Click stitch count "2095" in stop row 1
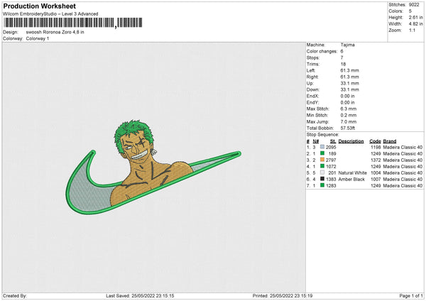 331,147
